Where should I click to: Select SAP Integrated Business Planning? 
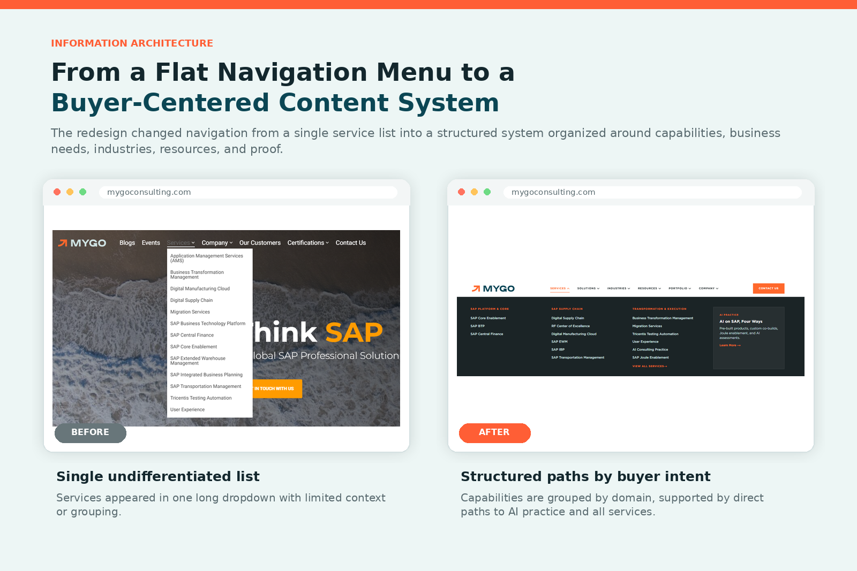(x=206, y=375)
